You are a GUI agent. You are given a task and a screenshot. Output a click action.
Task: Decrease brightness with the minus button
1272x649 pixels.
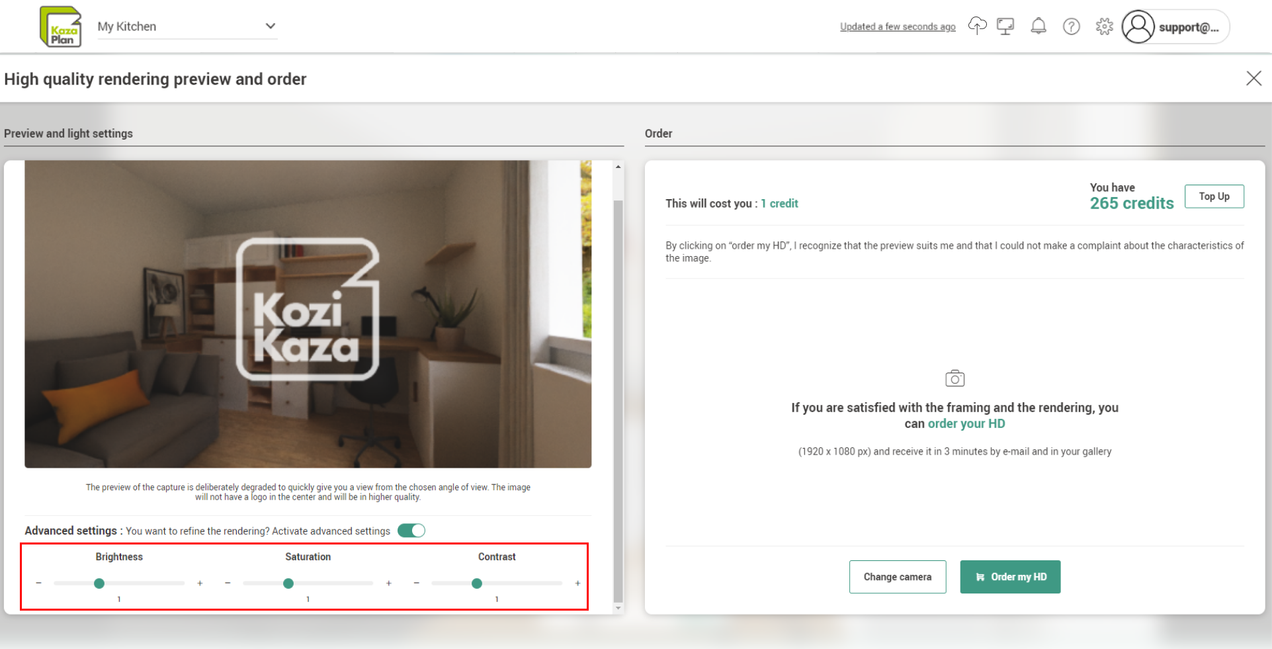pyautogui.click(x=39, y=583)
